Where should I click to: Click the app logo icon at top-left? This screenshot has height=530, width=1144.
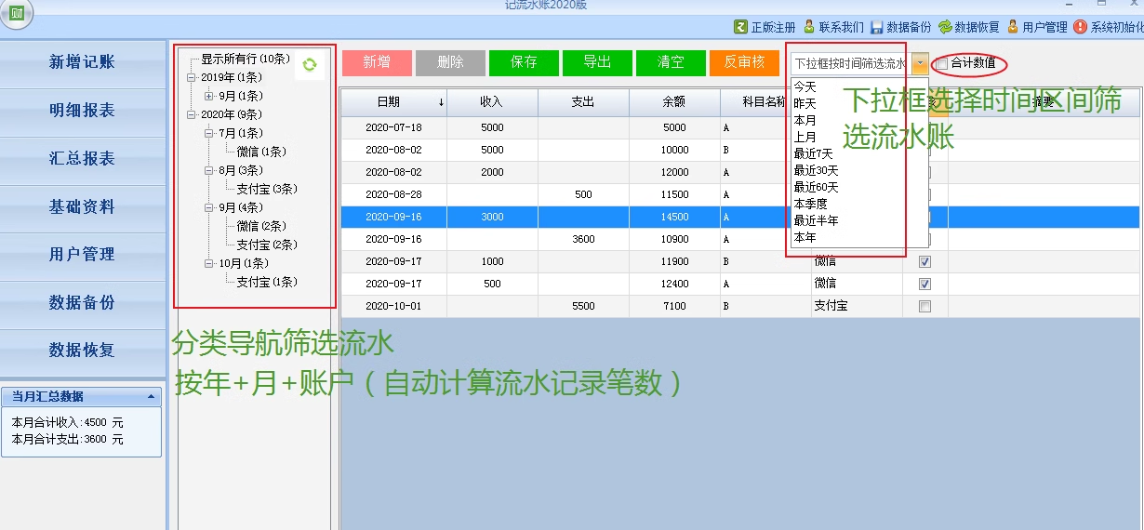point(16,13)
